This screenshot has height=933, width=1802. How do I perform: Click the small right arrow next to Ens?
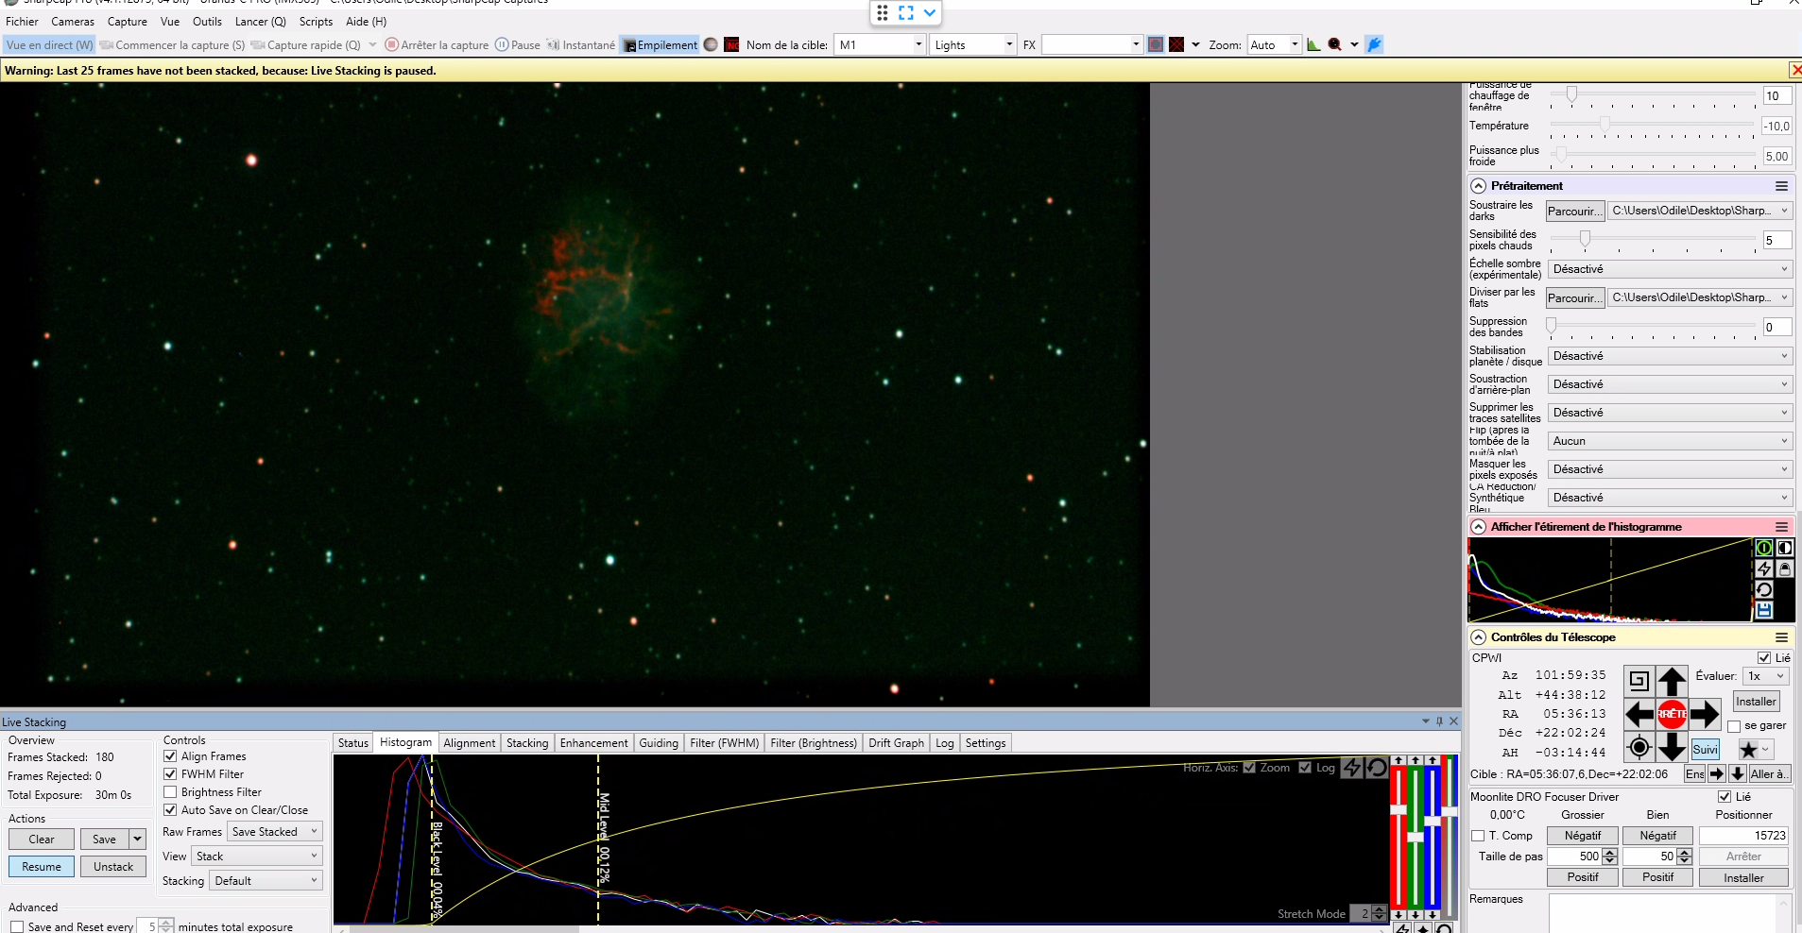click(1717, 773)
